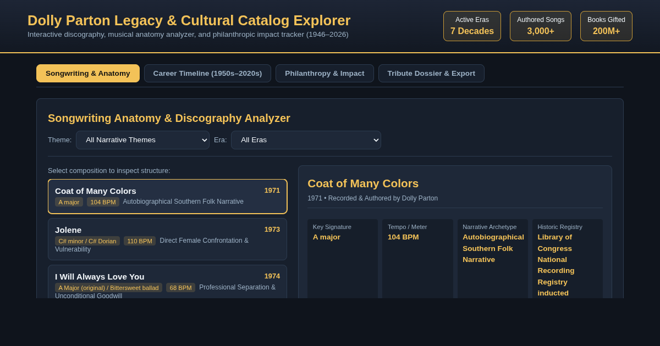Click the Songwriting Anatomy & Discography Analyzer heading
Screen dimensions: 660x346
[x=169, y=118]
